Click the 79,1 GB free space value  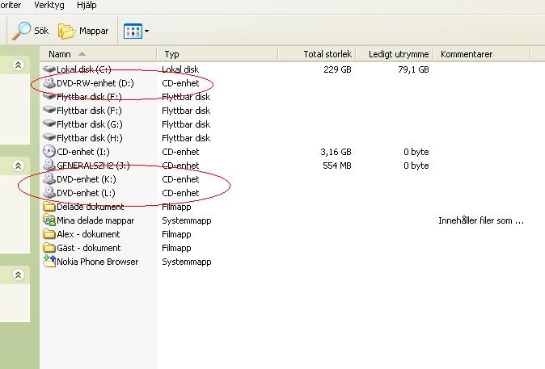coord(413,69)
